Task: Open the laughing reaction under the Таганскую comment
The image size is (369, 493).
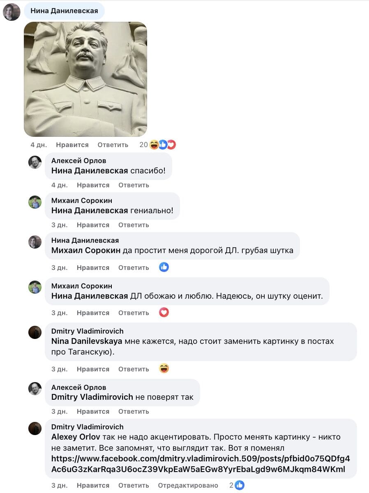Action: point(164,369)
